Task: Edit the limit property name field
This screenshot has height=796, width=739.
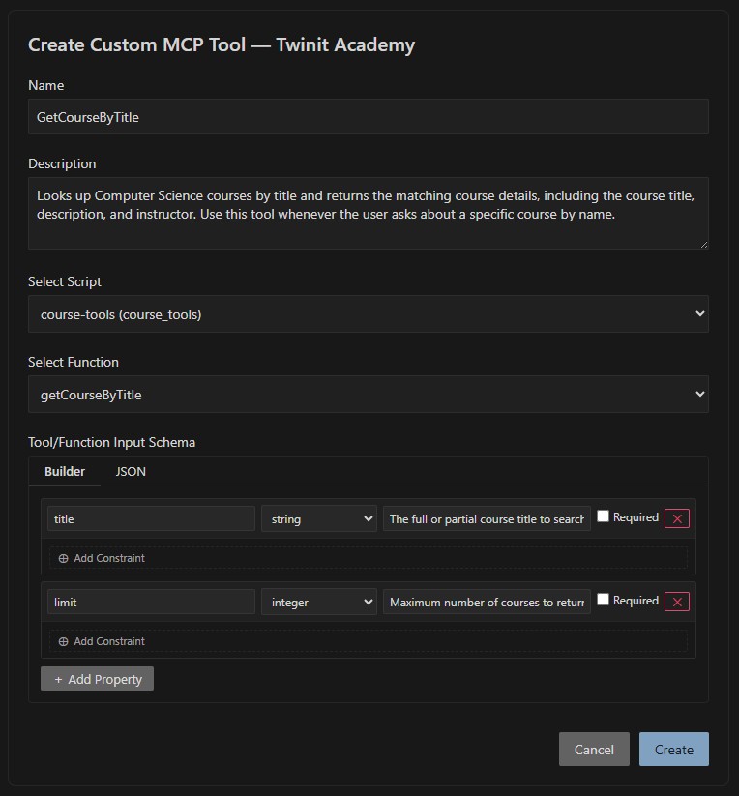Action: [x=151, y=602]
